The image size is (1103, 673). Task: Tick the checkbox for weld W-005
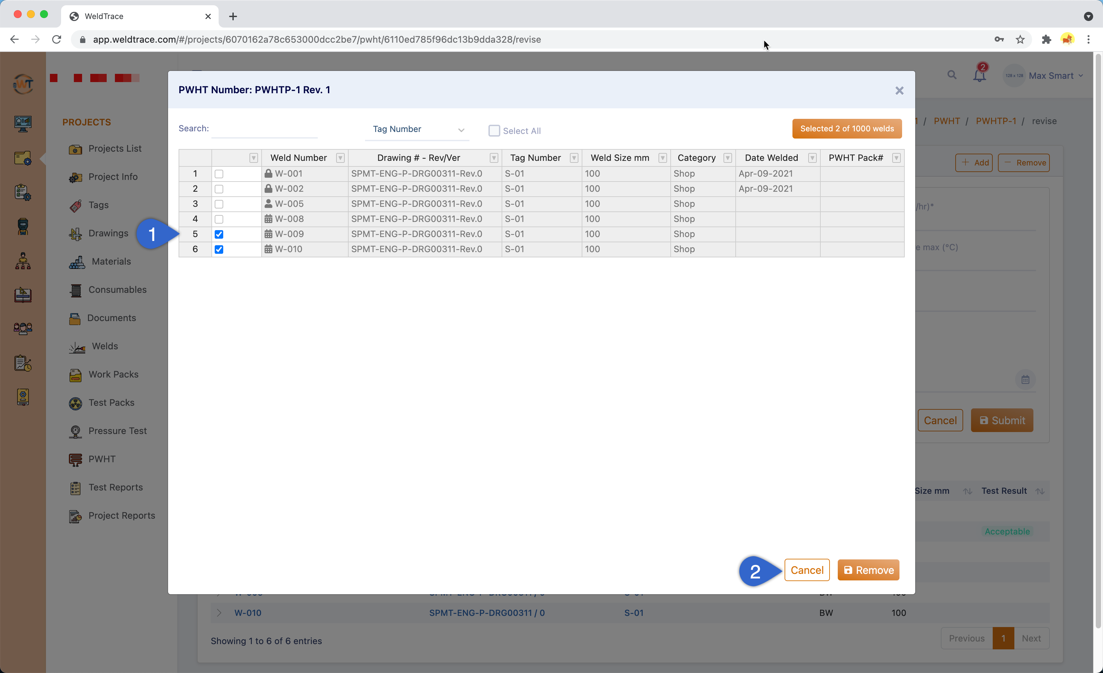(x=219, y=204)
